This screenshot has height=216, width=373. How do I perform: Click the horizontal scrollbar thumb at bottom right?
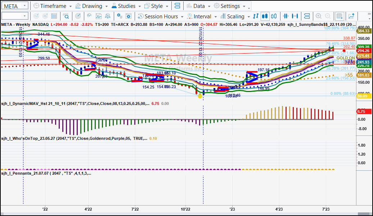(364, 214)
